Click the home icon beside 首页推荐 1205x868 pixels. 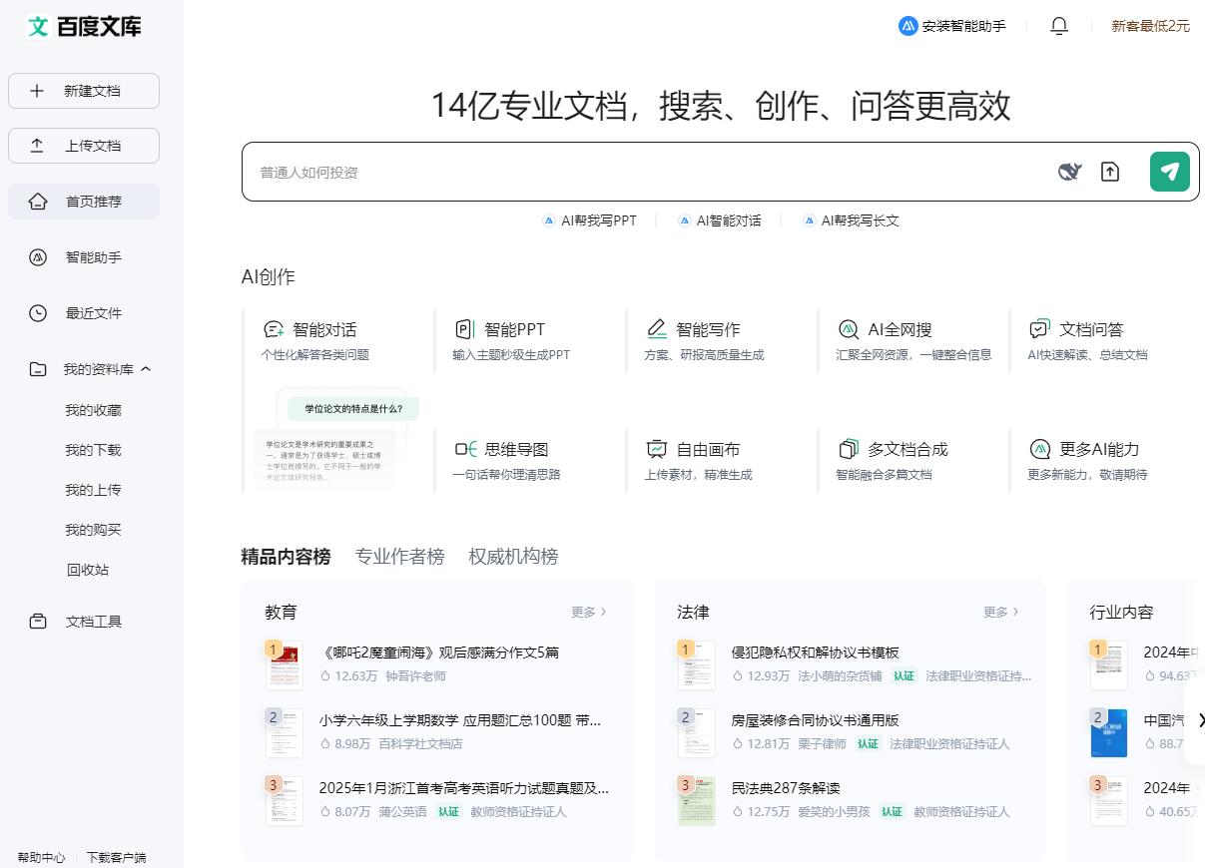38,202
